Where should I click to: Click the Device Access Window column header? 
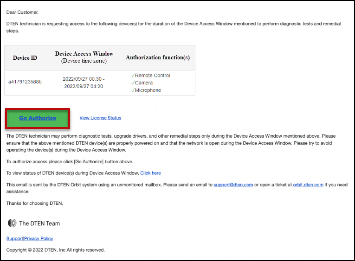click(84, 57)
